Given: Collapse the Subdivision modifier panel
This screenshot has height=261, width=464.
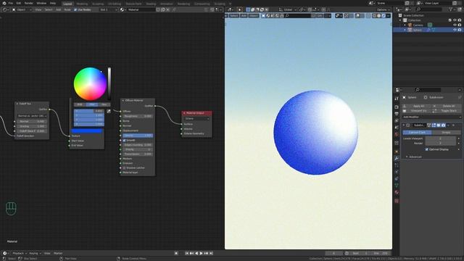Looking at the screenshot, I should [x=404, y=125].
